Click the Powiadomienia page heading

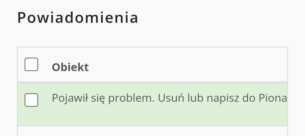[x=78, y=17]
